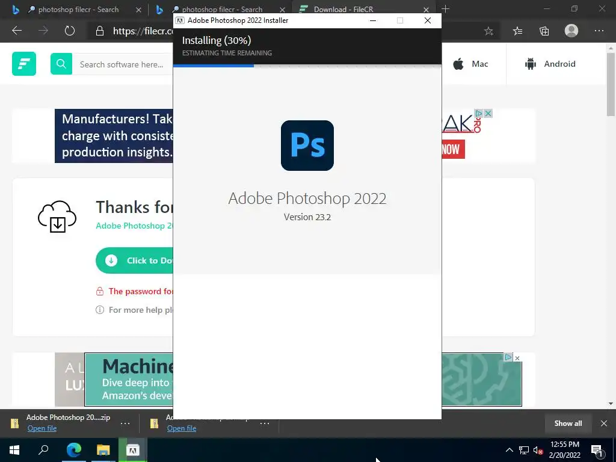This screenshot has width=616, height=462.
Task: Minimize the Photoshop 2022 Installer window
Action: pos(373,20)
